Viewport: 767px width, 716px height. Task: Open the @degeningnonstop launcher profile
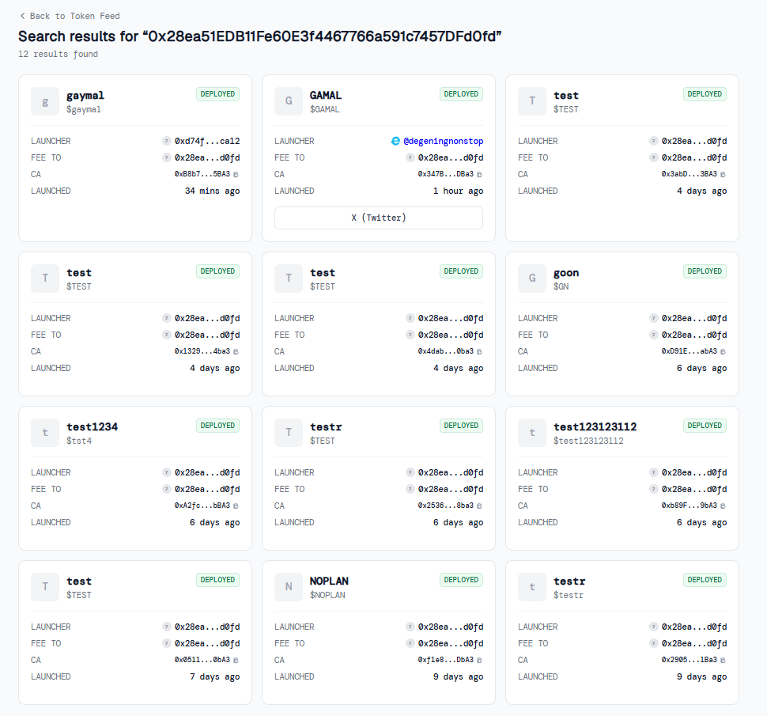[x=443, y=141]
